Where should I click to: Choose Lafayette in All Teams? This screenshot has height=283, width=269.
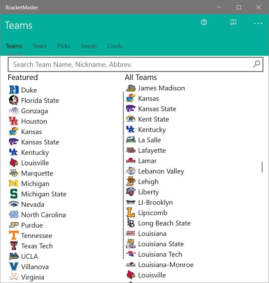pos(152,150)
